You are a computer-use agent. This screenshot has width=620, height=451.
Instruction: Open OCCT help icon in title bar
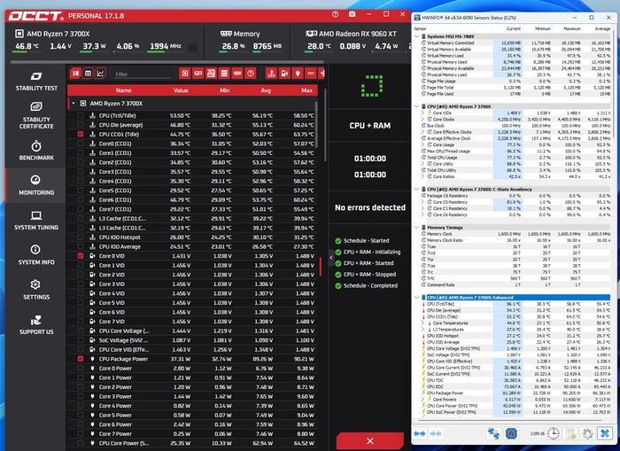pos(336,15)
